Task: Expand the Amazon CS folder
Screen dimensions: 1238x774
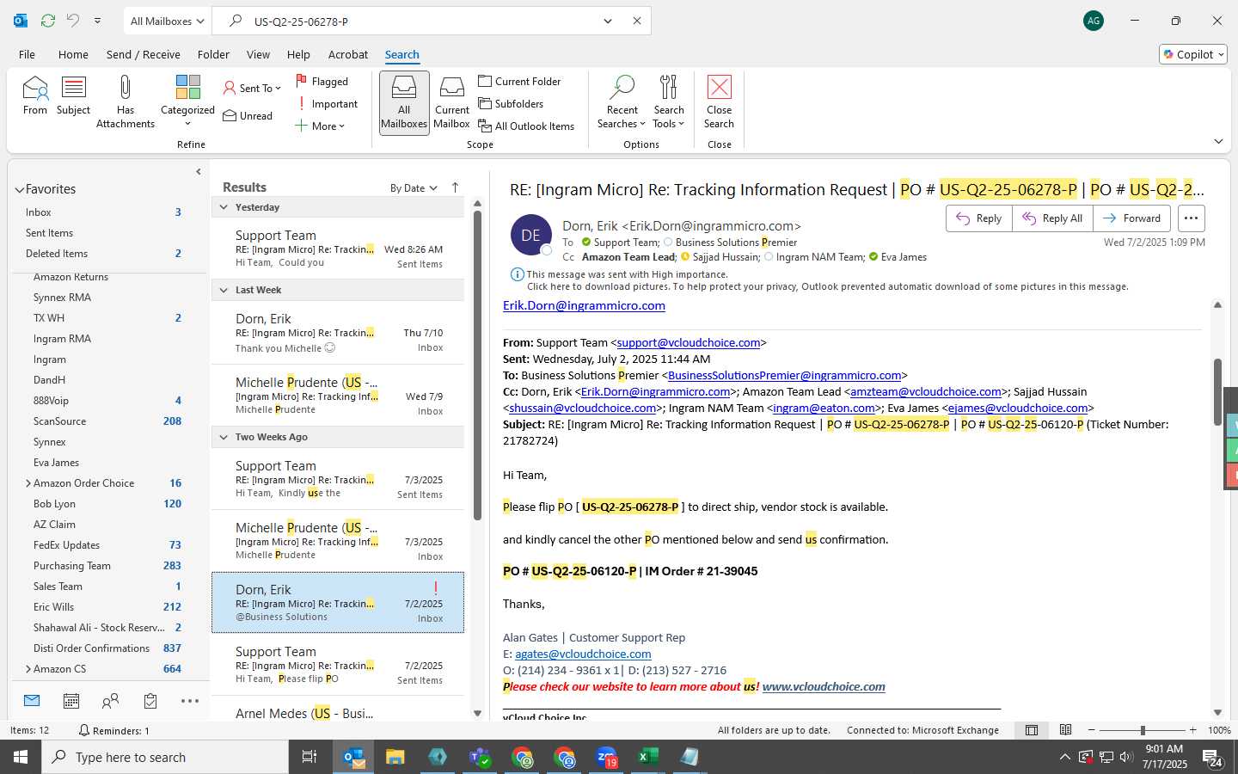Action: 28,669
